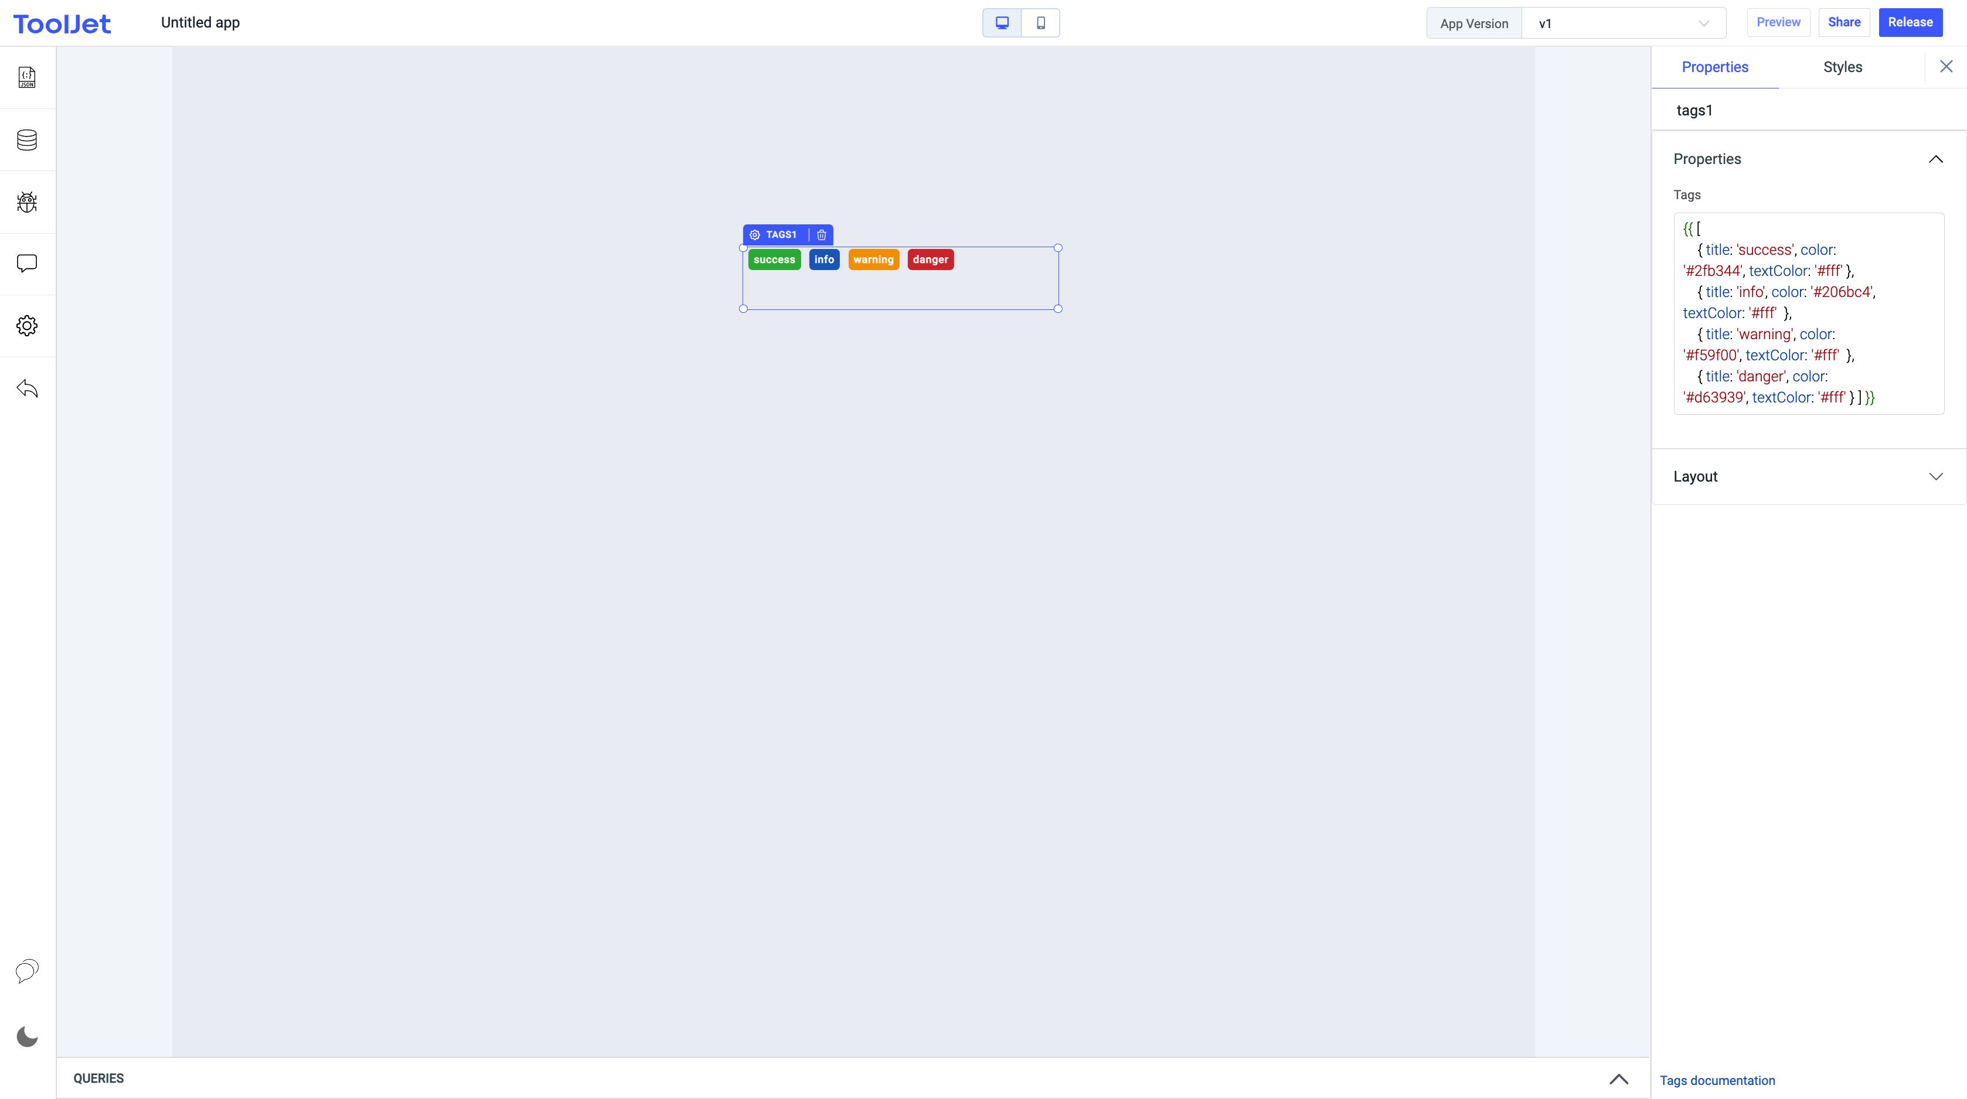Open the comments icon in sidebar
Screen dimensions: 1967x1099
coord(27,263)
